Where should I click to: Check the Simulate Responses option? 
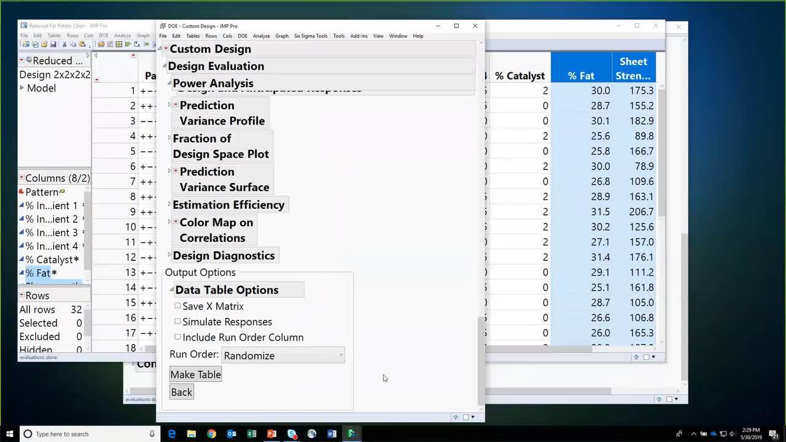[x=177, y=322]
